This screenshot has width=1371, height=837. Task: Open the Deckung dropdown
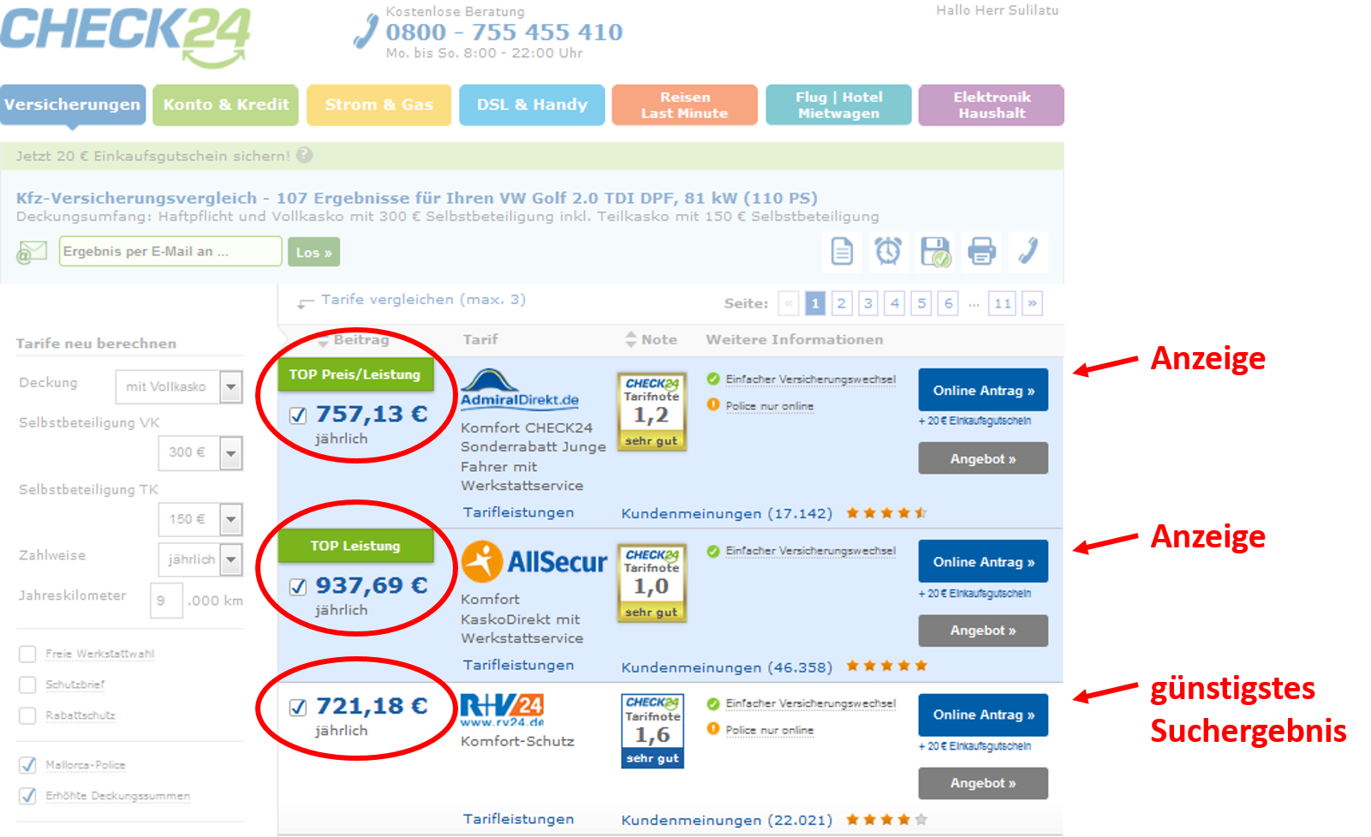click(x=179, y=387)
